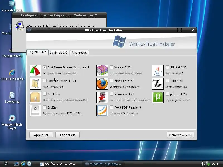Click the network status tray icon
223x167 pixels.
[208, 164]
